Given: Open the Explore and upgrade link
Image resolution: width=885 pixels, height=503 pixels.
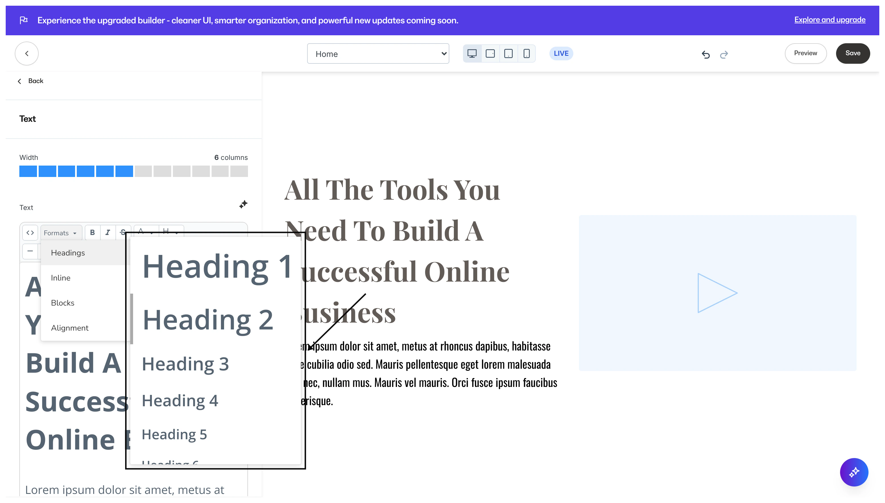Looking at the screenshot, I should [830, 20].
